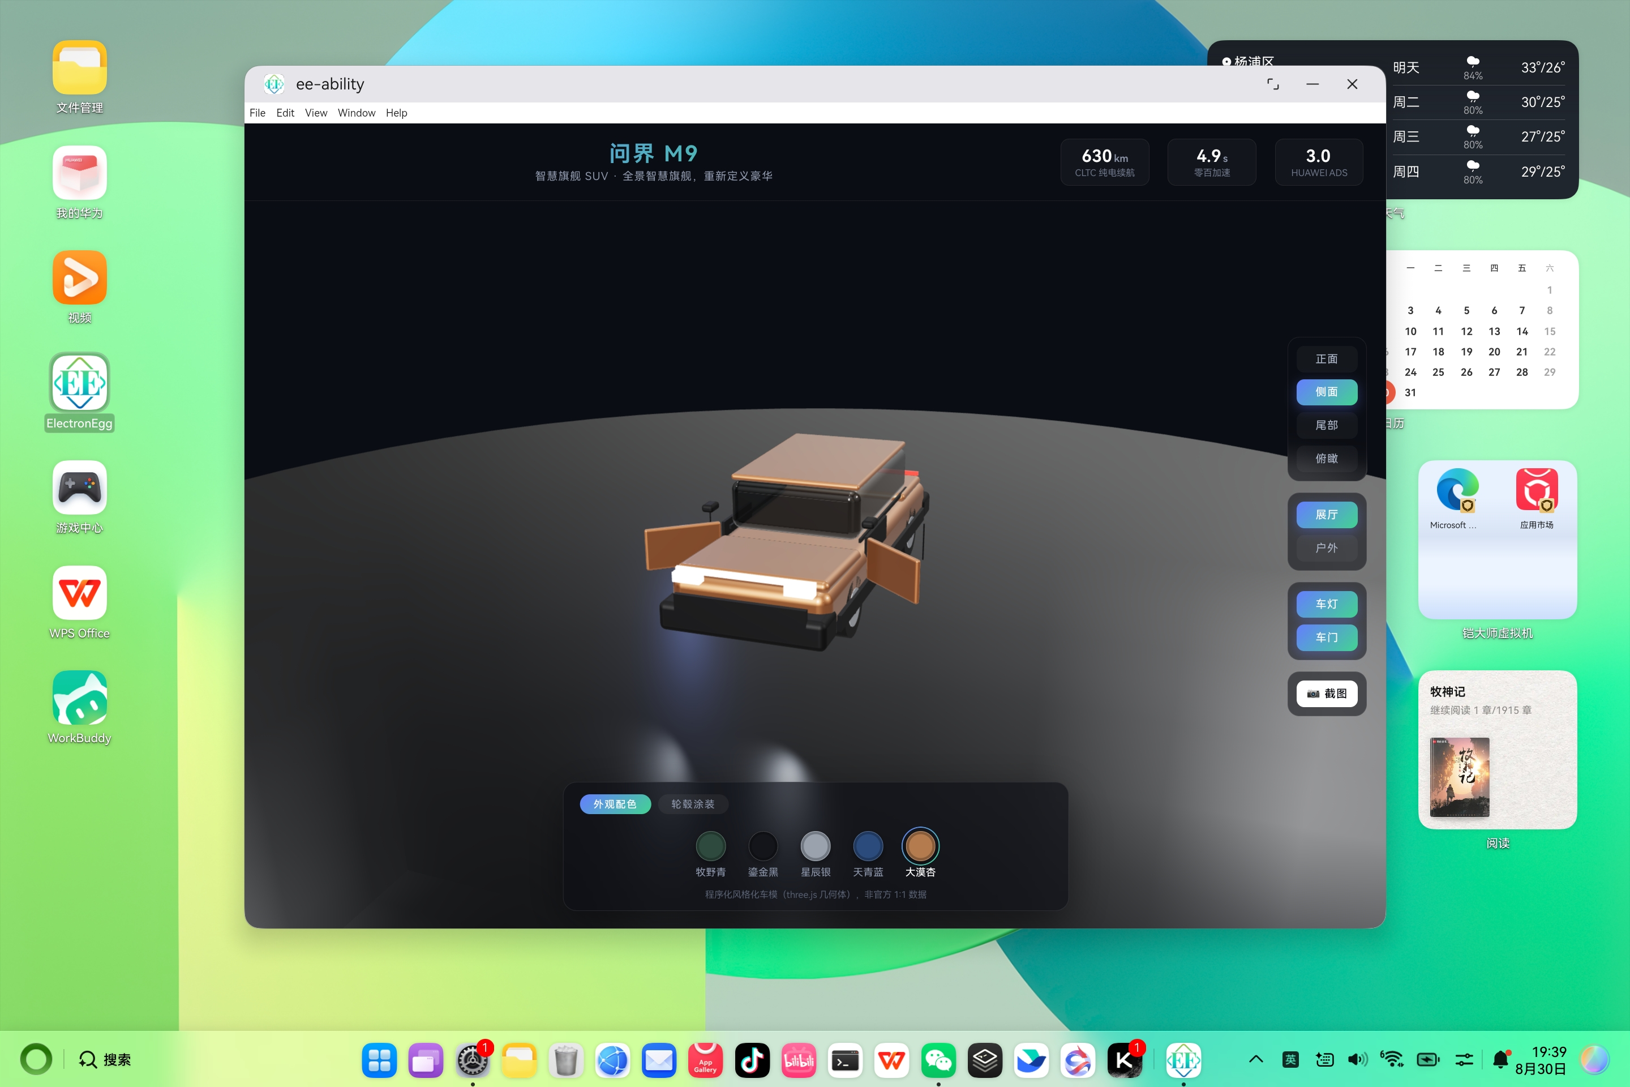The width and height of the screenshot is (1630, 1087).
Task: Open the battery status icon in the tray
Action: (1427, 1059)
